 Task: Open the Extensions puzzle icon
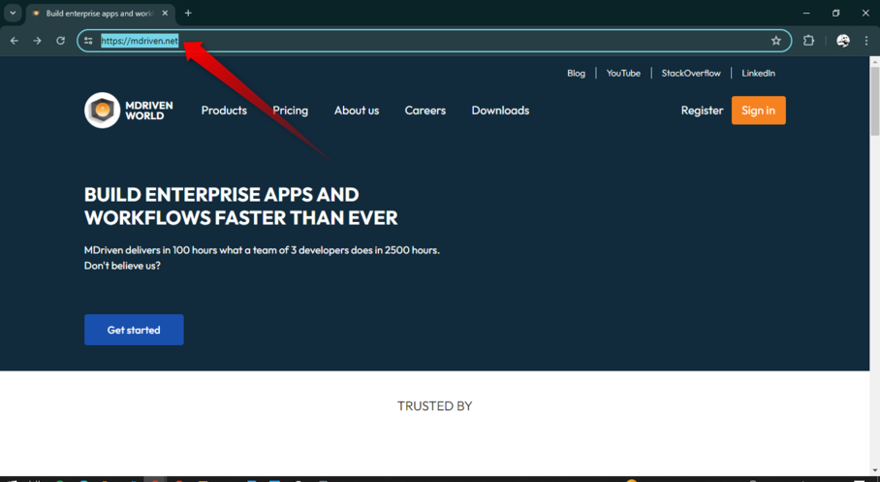click(808, 41)
